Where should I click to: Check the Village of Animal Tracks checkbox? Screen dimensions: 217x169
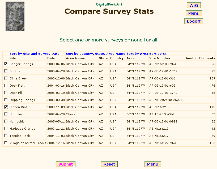point(6,143)
